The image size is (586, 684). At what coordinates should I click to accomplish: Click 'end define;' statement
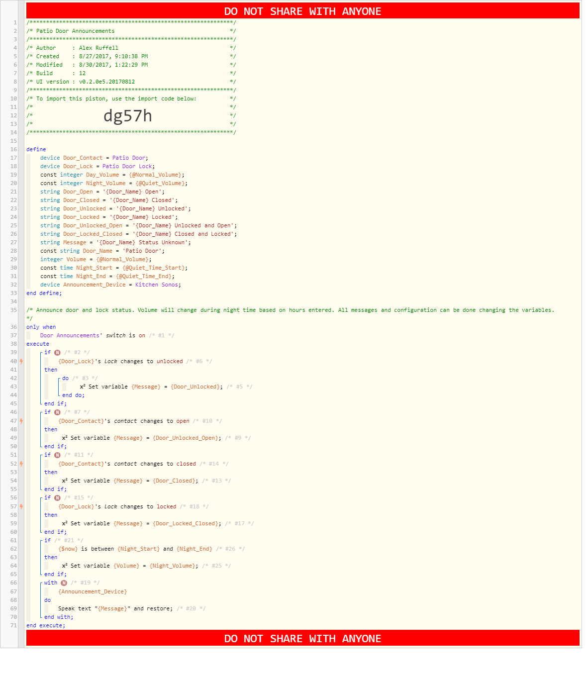coord(44,293)
